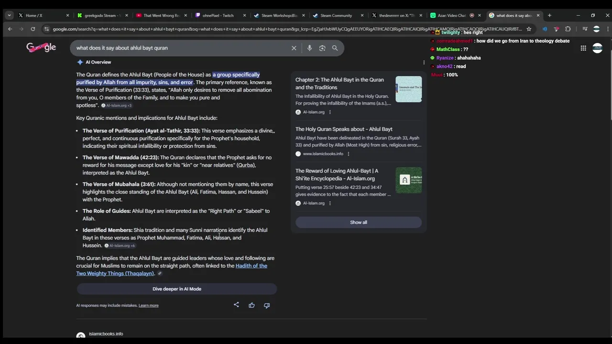Click the address bar URL
The width and height of the screenshot is (612, 344).
tap(287, 29)
